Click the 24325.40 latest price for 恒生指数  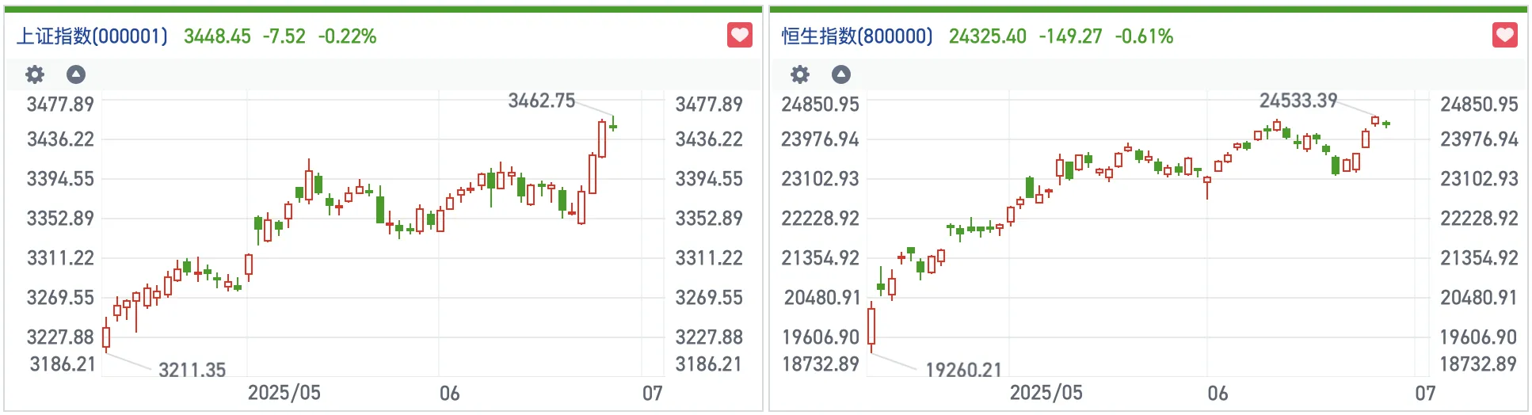tap(987, 36)
